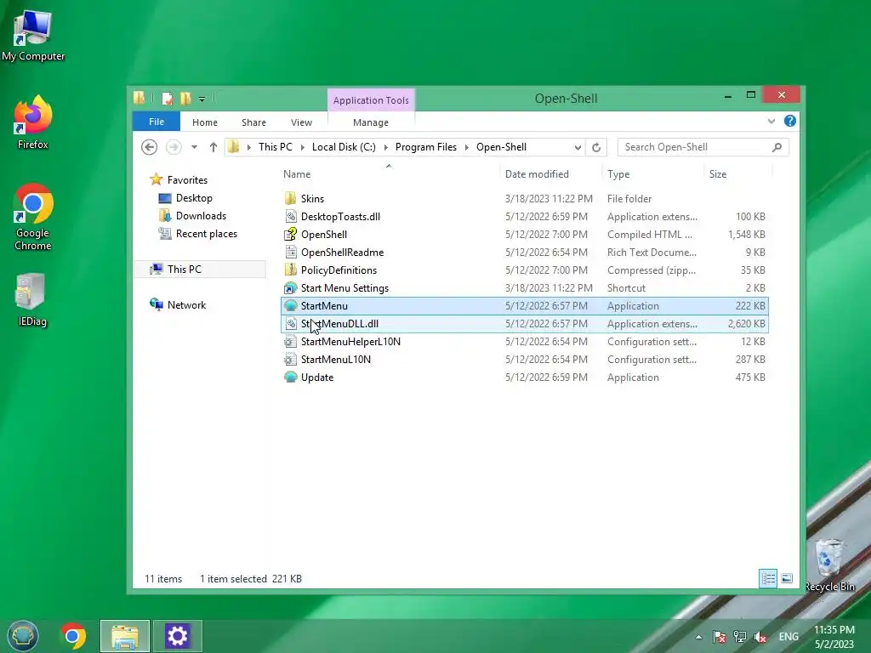Open the Manage ribbon tab

click(371, 122)
